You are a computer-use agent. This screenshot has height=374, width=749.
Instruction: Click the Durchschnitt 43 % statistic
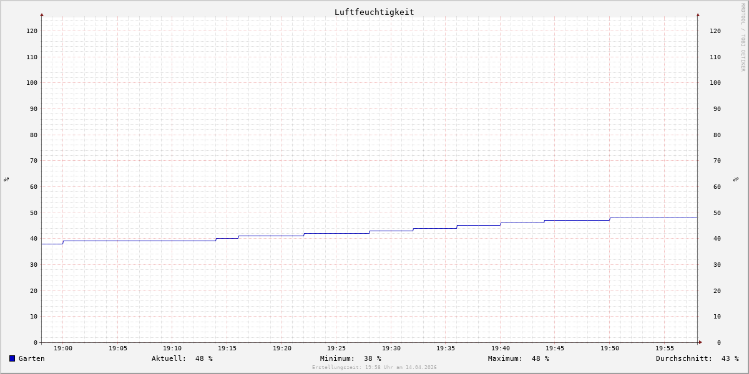[x=697, y=358]
